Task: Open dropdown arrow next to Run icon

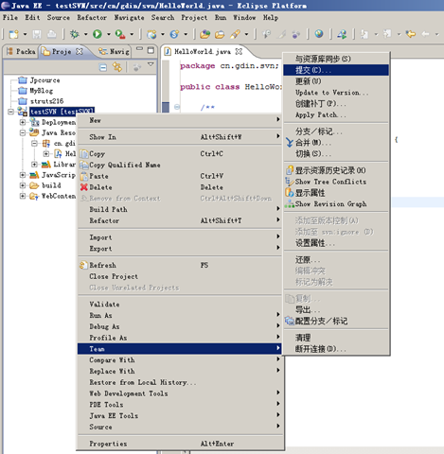Action: [108, 34]
